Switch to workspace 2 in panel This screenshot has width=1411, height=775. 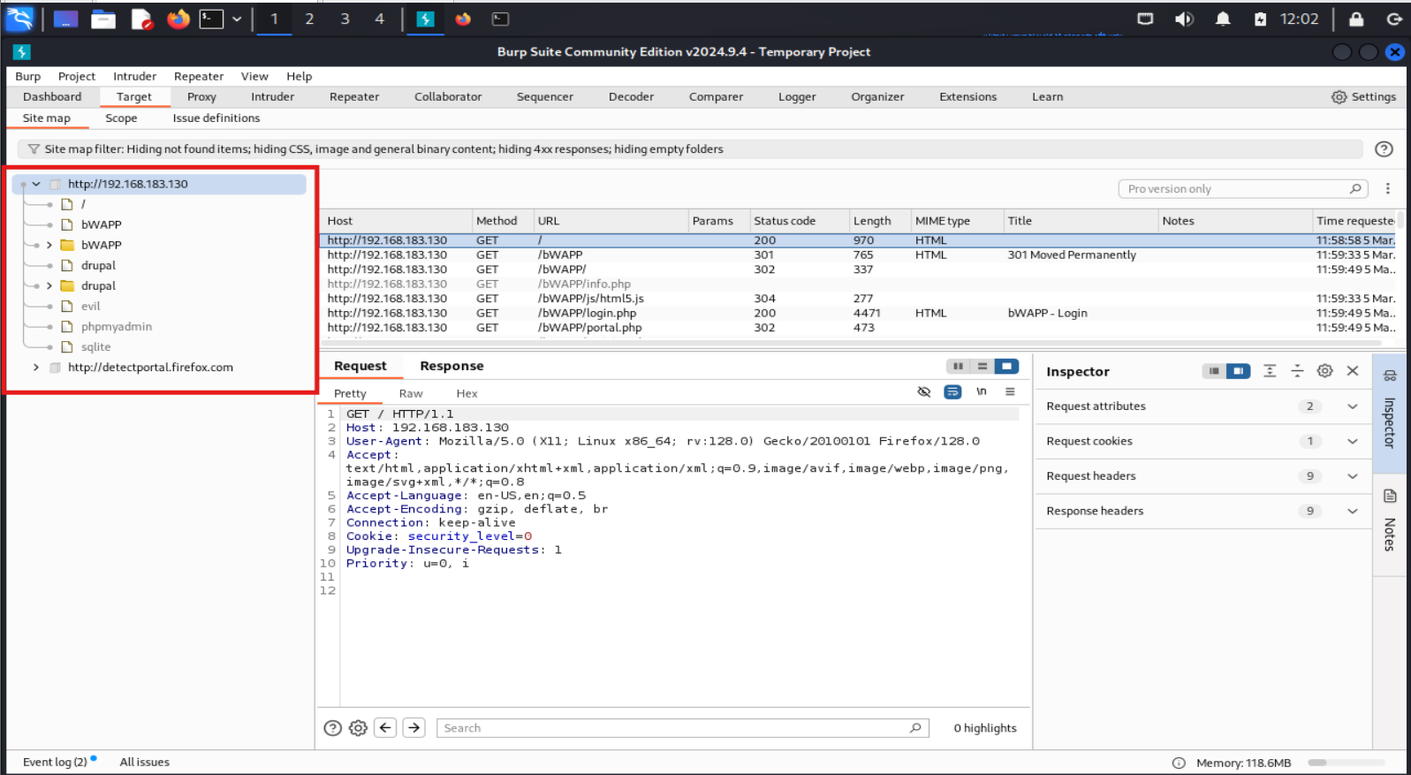[309, 19]
